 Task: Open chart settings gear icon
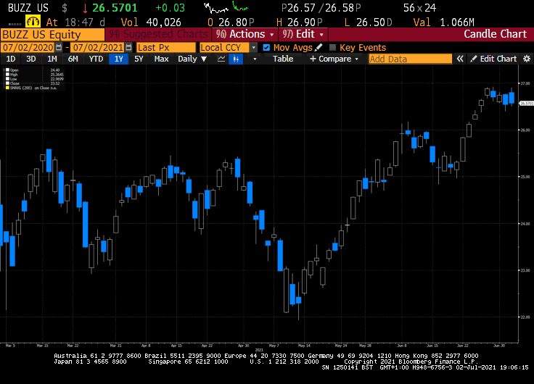click(x=527, y=59)
